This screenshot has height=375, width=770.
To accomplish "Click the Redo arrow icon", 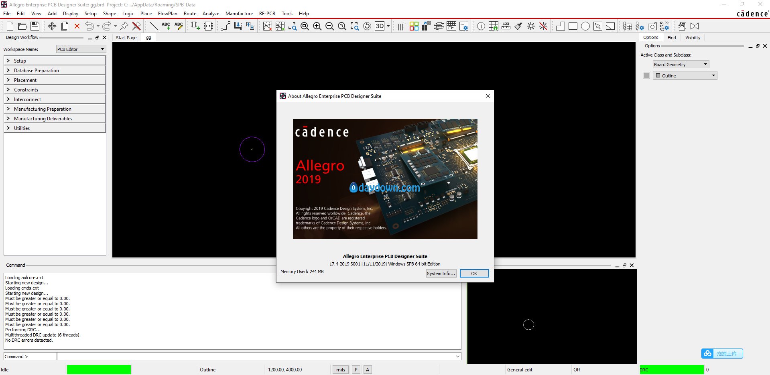I will coord(107,26).
